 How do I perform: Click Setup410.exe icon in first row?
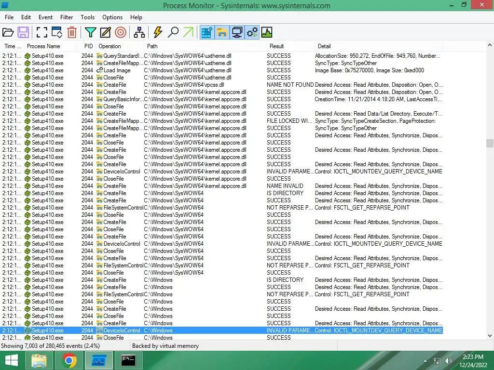click(27, 56)
